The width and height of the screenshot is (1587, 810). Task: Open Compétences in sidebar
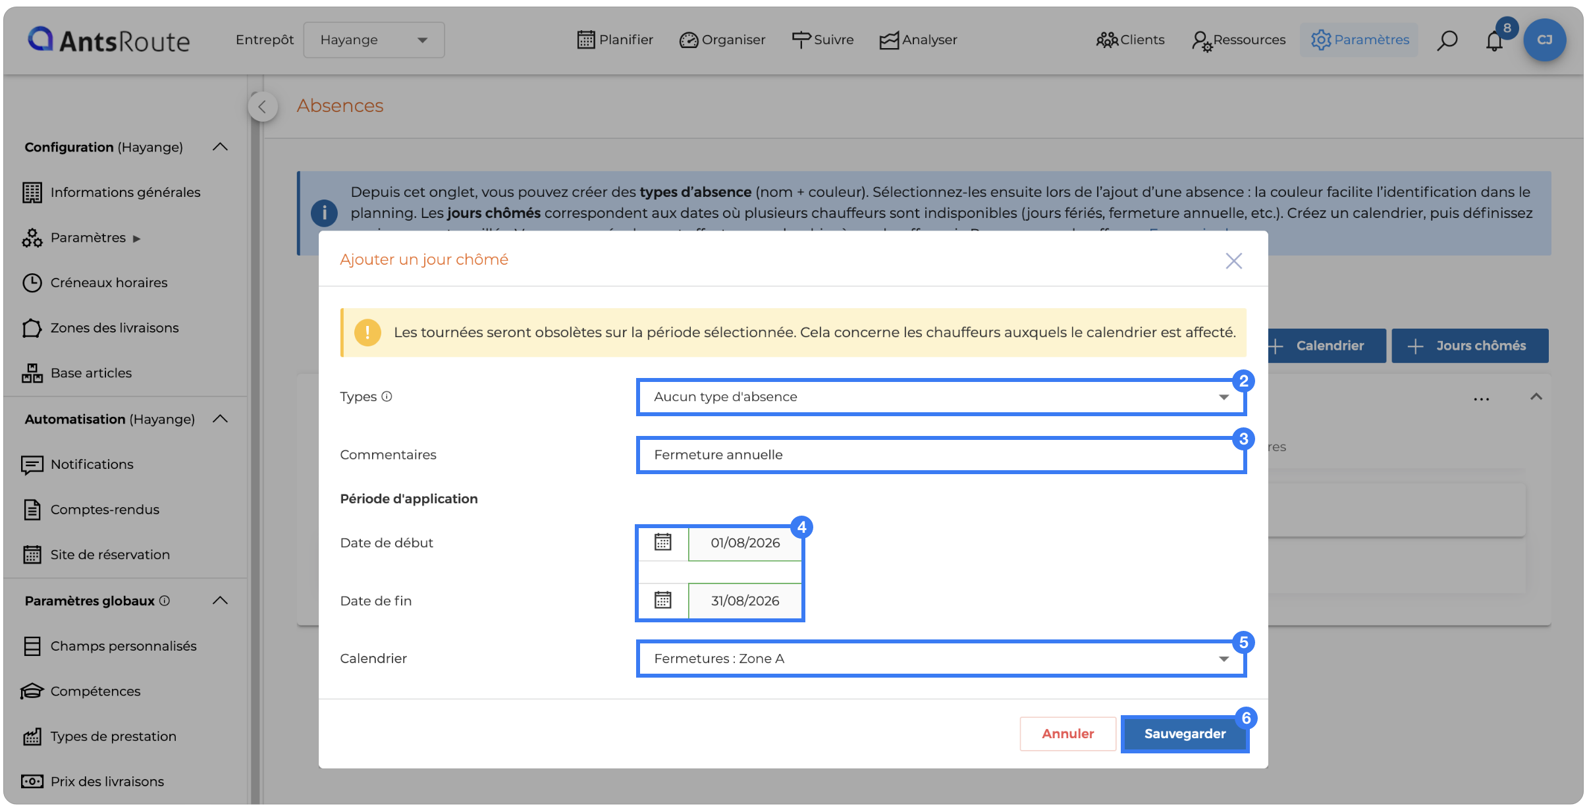tap(81, 691)
